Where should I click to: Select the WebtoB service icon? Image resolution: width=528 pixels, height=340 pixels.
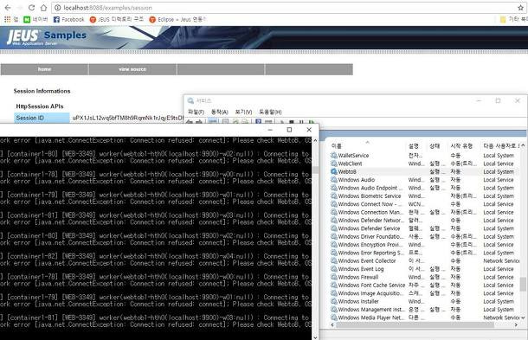[x=334, y=171]
